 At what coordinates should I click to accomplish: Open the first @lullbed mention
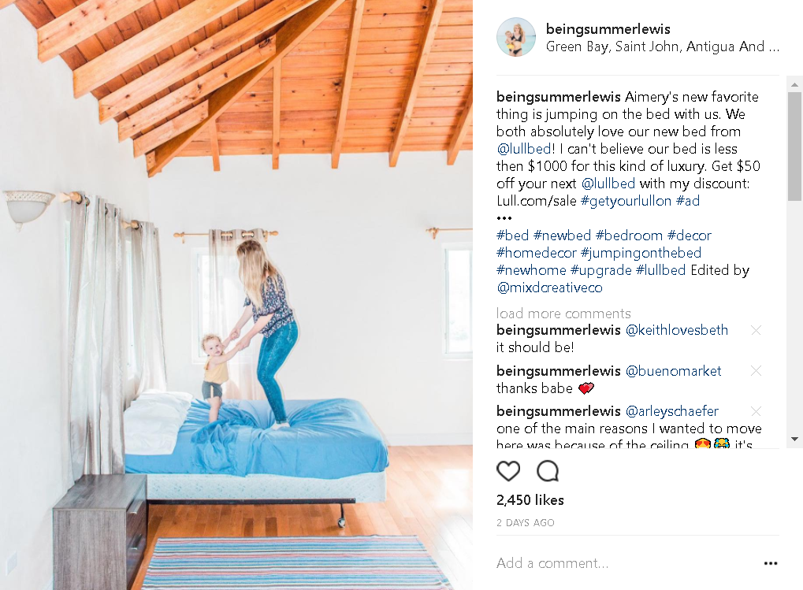click(x=523, y=149)
